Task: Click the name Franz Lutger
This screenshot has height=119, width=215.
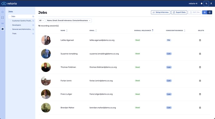Action: [x=66, y=94]
